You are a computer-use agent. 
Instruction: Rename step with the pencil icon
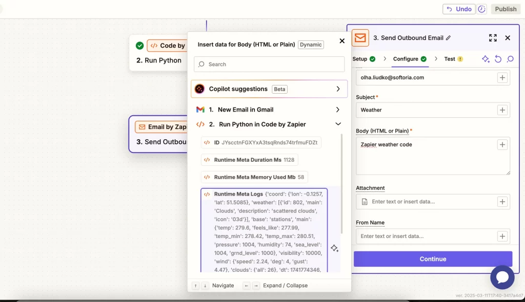[x=448, y=38]
